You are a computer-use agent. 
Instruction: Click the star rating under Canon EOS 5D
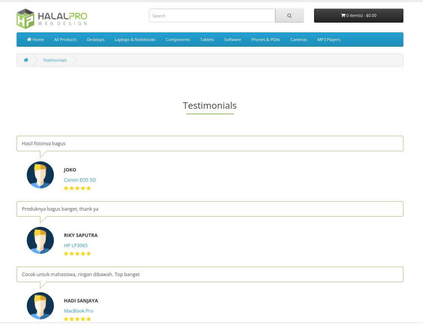coord(77,188)
